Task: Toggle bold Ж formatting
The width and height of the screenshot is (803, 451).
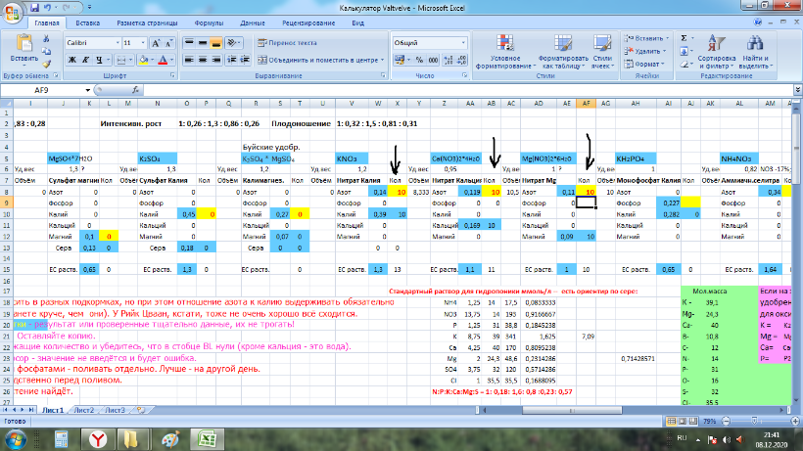Action: pyautogui.click(x=71, y=60)
